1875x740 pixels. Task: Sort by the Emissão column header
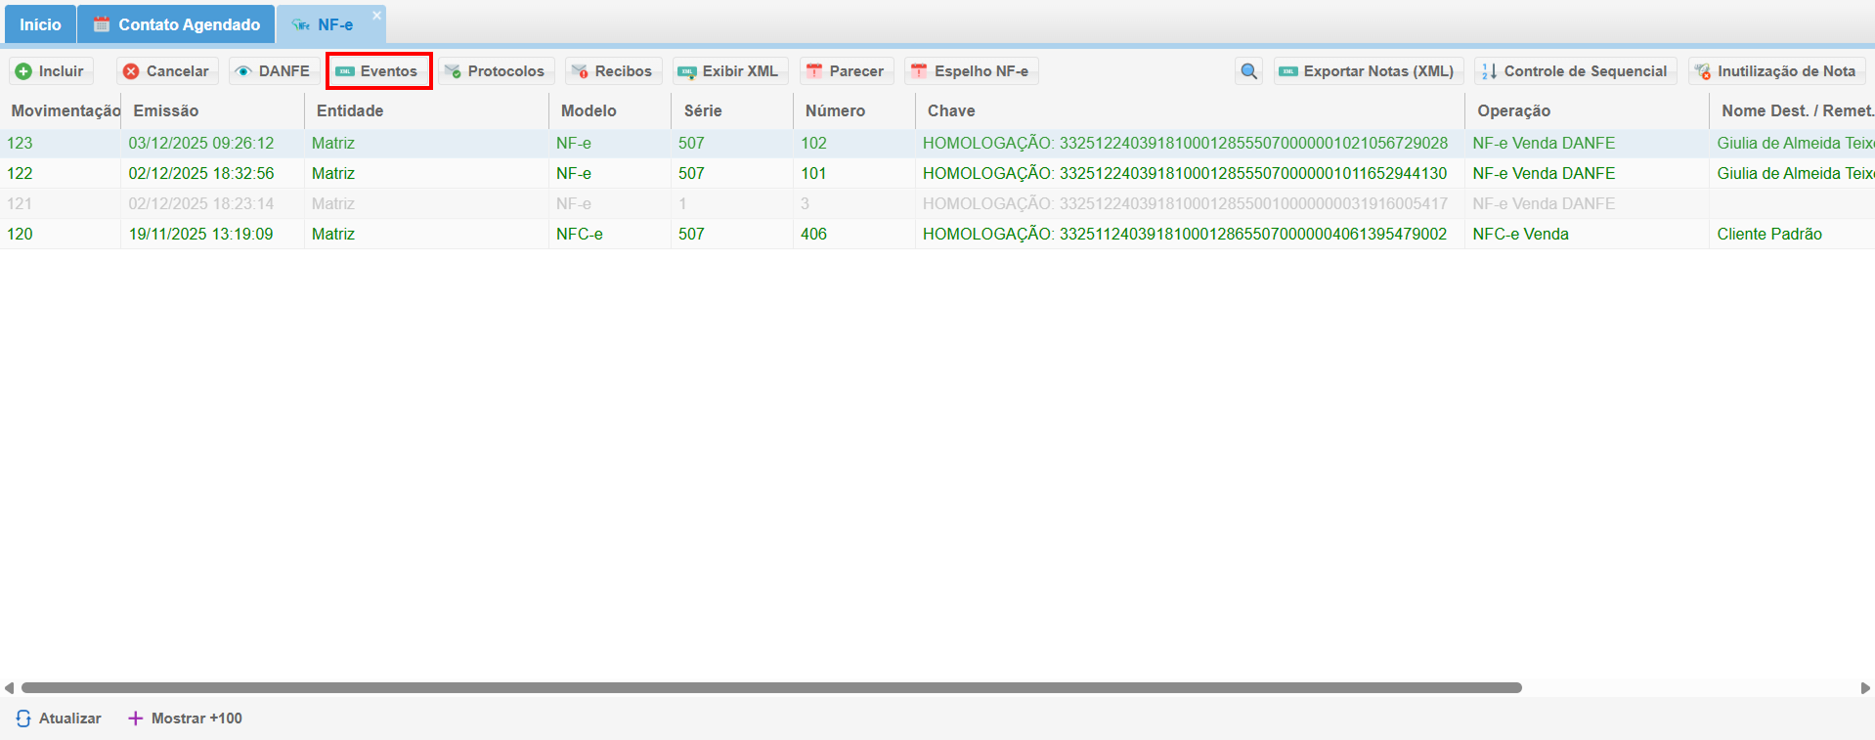166,111
